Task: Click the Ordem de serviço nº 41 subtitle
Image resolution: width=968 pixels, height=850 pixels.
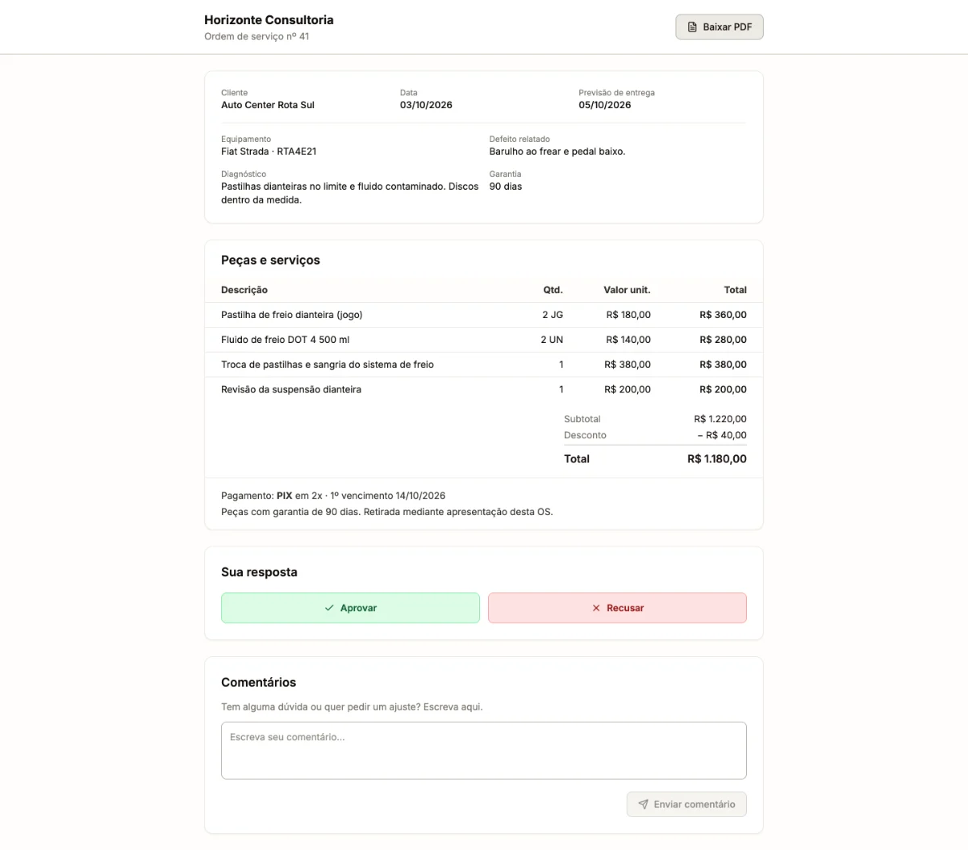Action: coord(257,36)
